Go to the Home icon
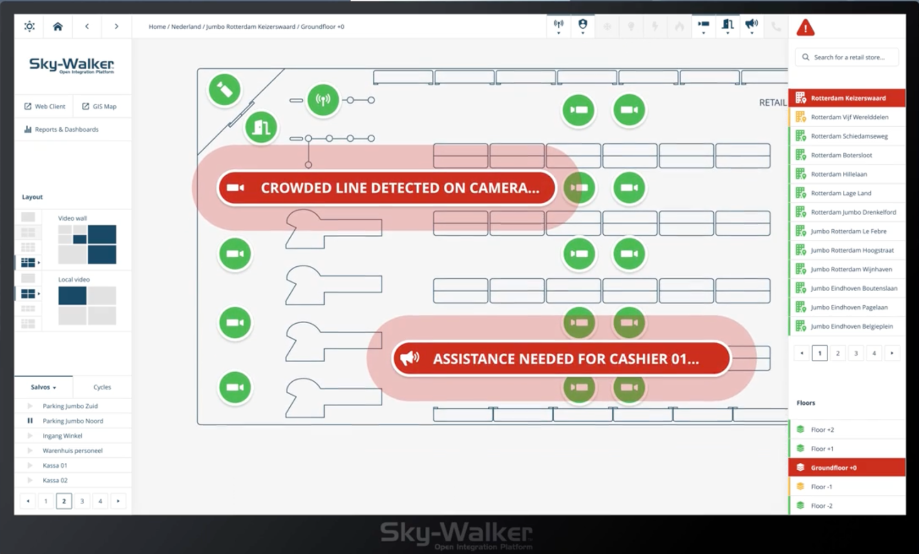Screen dimensions: 919x554 point(58,26)
